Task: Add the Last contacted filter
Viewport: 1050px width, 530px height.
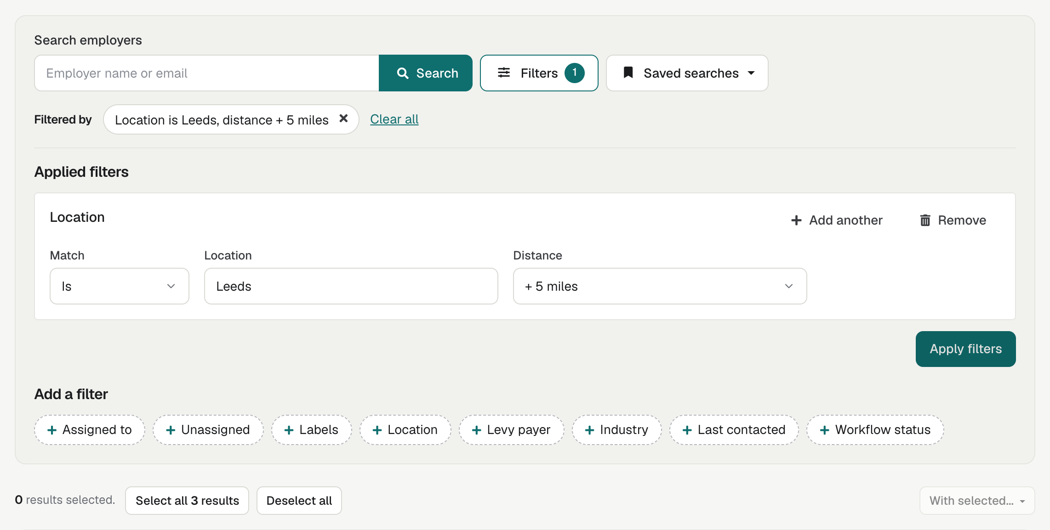Action: tap(734, 430)
